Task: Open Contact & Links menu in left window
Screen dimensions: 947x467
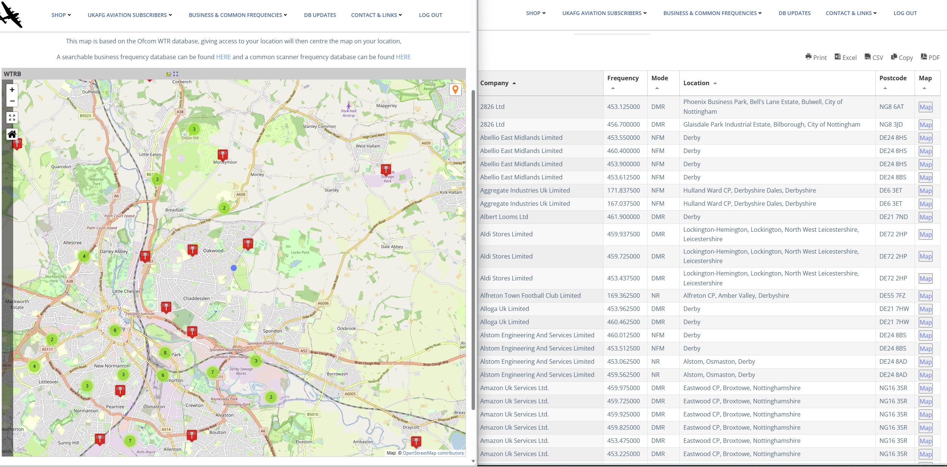Action: click(376, 15)
